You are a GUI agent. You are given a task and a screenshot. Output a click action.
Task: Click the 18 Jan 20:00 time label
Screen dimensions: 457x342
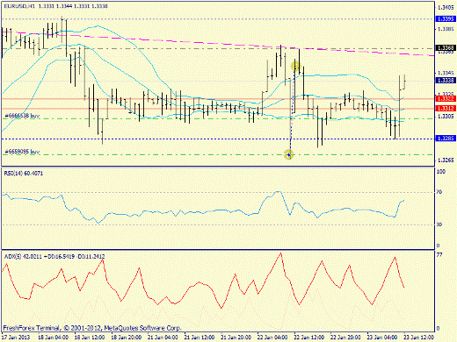(127, 338)
